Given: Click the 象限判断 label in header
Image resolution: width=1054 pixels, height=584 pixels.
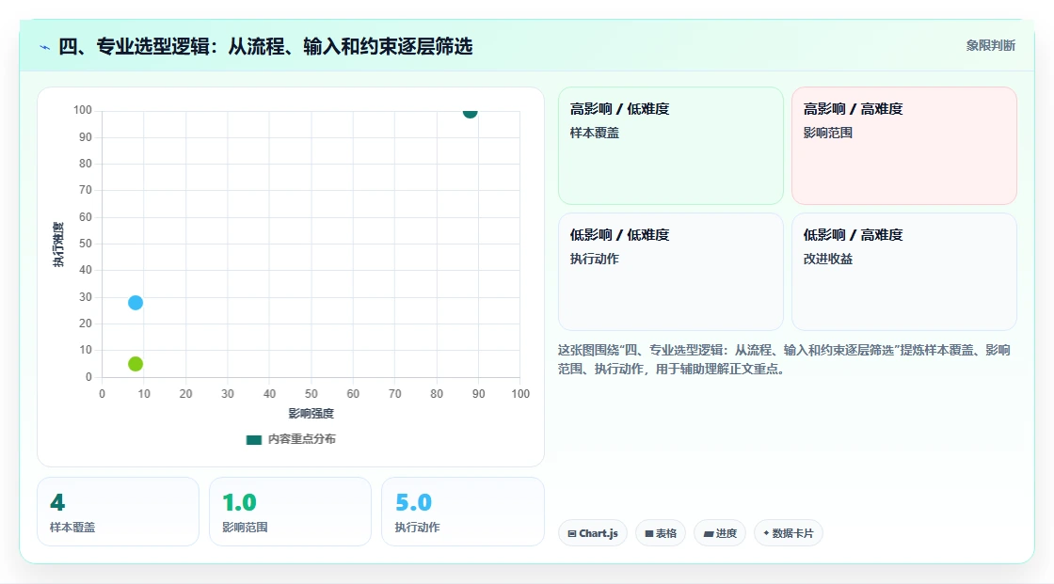Looking at the screenshot, I should pos(990,45).
